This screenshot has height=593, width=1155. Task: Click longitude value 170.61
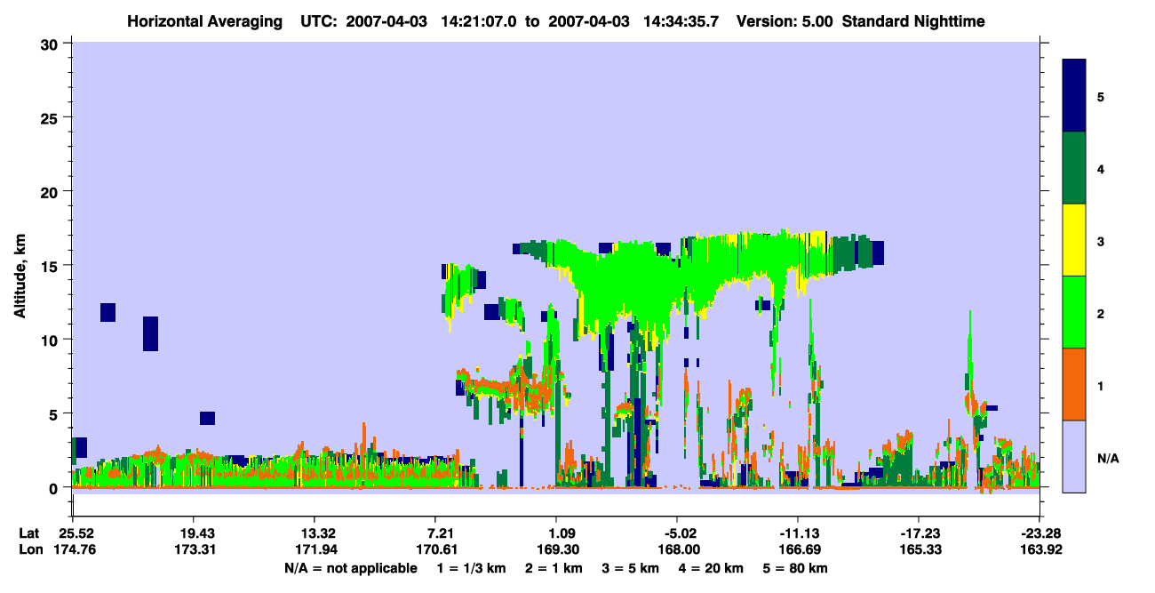click(x=435, y=549)
